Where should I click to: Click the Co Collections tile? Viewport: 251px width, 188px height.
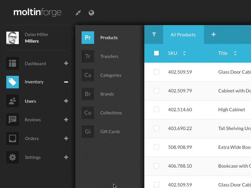point(88,113)
